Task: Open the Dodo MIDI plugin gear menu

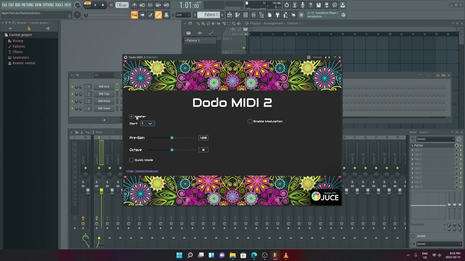Action: (126, 57)
